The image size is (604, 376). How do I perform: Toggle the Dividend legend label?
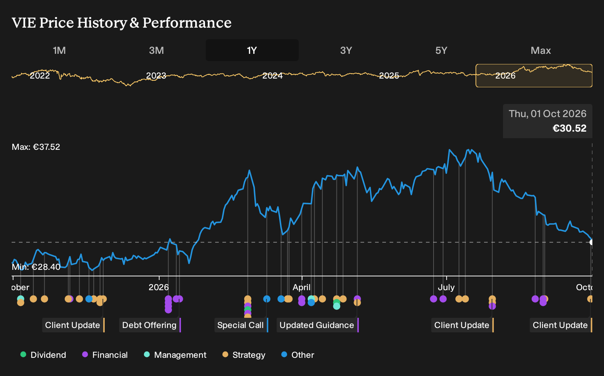pos(48,355)
